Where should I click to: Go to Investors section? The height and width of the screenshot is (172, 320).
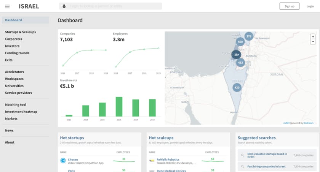pyautogui.click(x=12, y=46)
